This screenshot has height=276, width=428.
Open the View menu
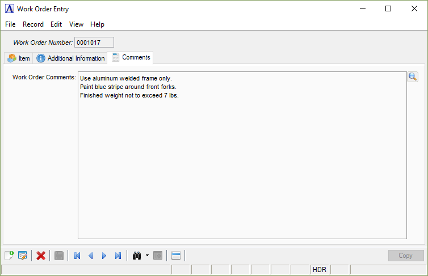point(76,24)
